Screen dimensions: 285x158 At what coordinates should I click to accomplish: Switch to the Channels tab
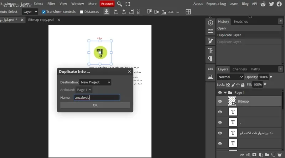coord(239,69)
